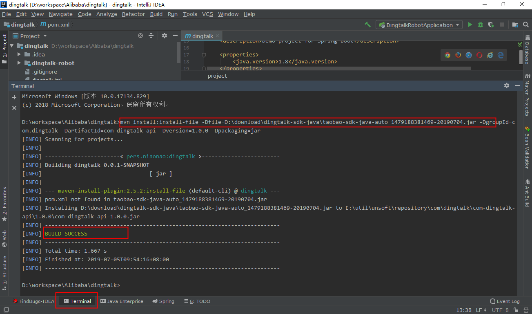Run DingtalkRobotApplication with green play icon

pos(470,25)
